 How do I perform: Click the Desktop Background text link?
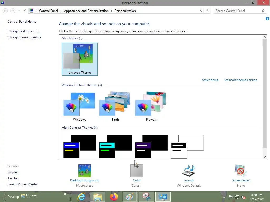[85, 180]
